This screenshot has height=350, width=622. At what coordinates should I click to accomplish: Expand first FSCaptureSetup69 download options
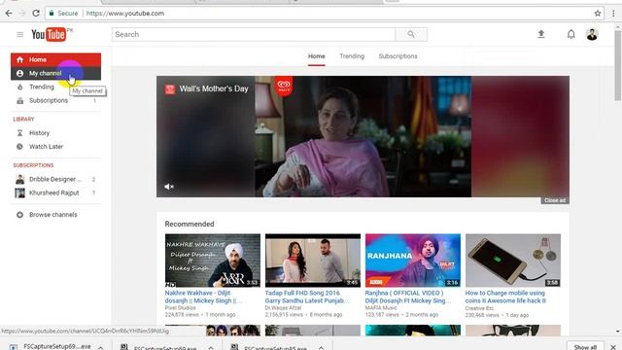click(x=101, y=347)
